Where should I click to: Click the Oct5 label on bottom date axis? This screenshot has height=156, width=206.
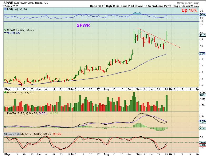pyautogui.click(x=172, y=154)
